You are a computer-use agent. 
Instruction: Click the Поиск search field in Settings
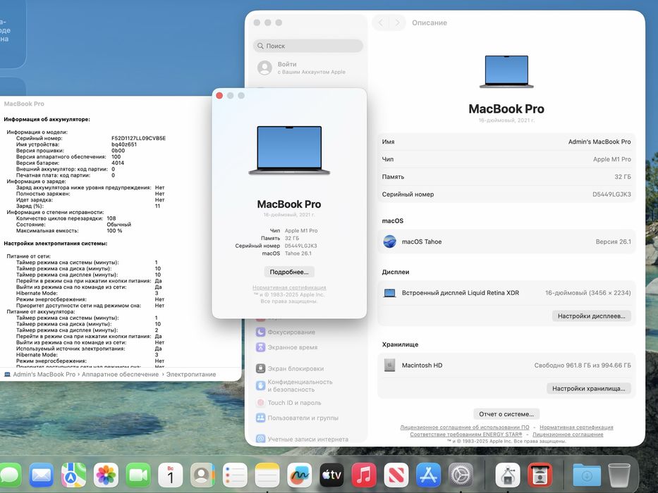click(x=308, y=46)
